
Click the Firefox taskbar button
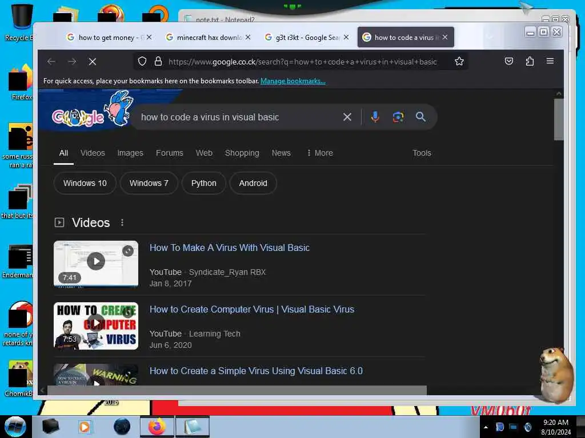[157, 427]
